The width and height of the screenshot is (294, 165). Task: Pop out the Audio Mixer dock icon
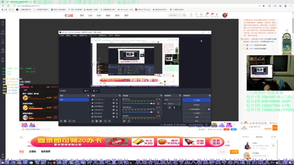(161, 96)
